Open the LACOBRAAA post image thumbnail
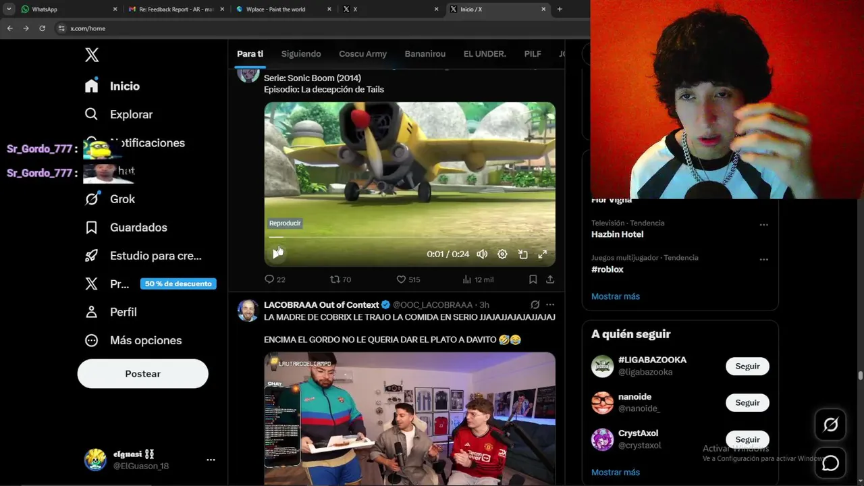 point(410,418)
